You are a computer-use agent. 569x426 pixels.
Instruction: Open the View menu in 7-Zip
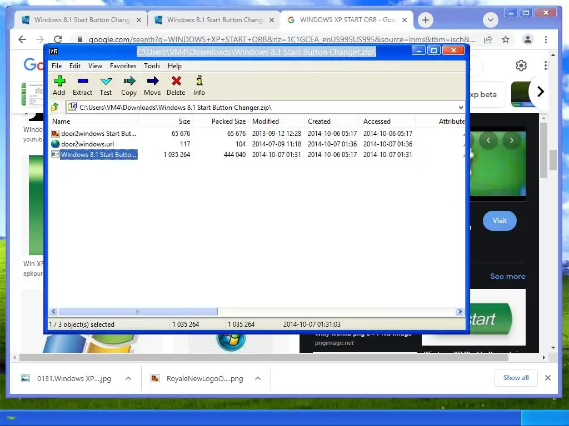(95, 66)
